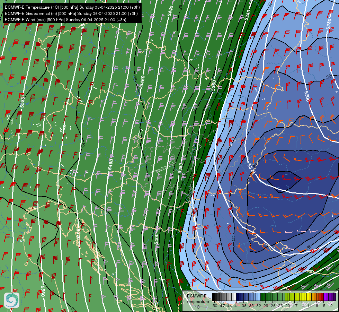Click the -38 value in the legend
The height and width of the screenshot is (312, 339).
(243, 306)
